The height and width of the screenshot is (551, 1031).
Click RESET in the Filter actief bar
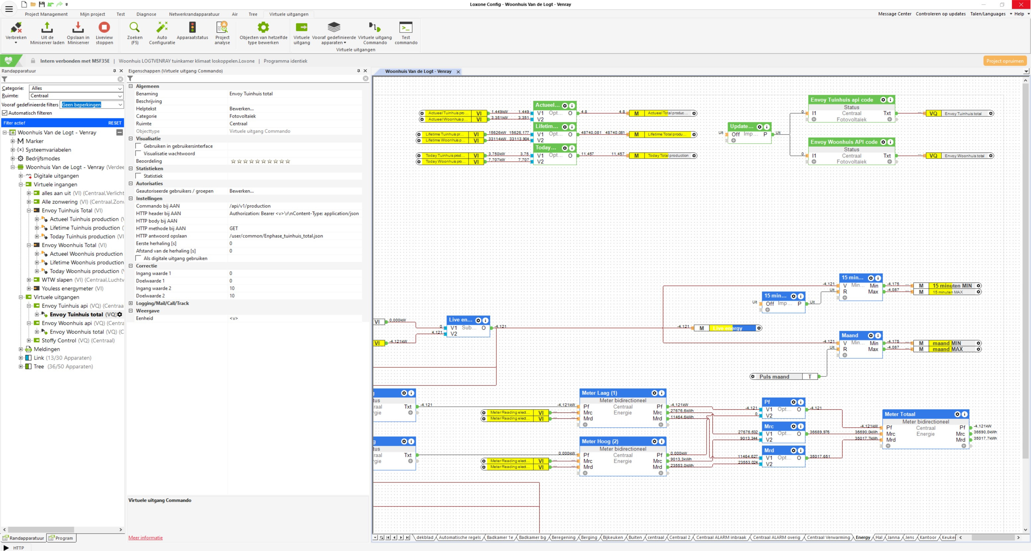pos(115,123)
